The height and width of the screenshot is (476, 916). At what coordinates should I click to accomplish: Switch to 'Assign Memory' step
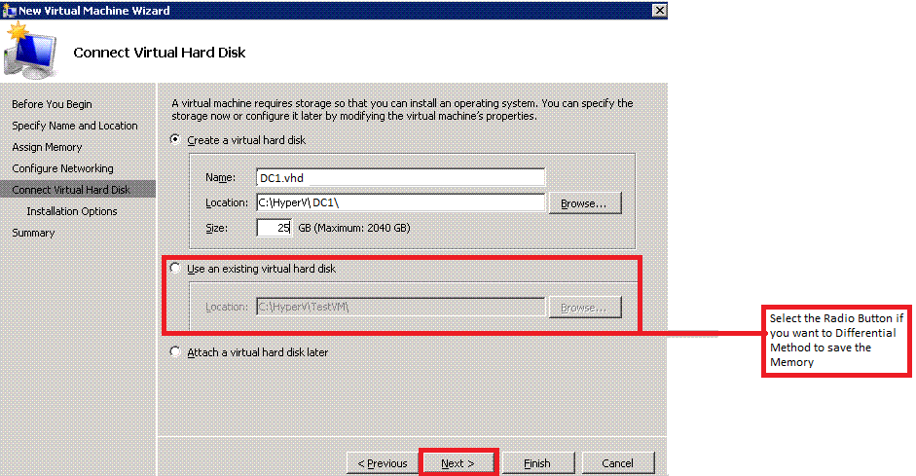(x=47, y=147)
